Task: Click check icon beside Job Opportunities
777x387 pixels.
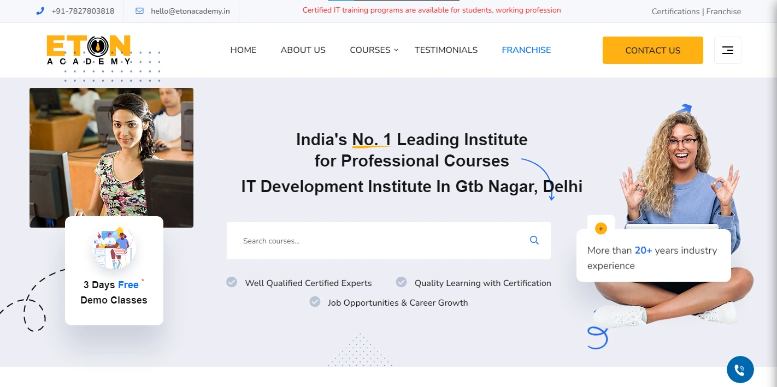Action: [315, 302]
